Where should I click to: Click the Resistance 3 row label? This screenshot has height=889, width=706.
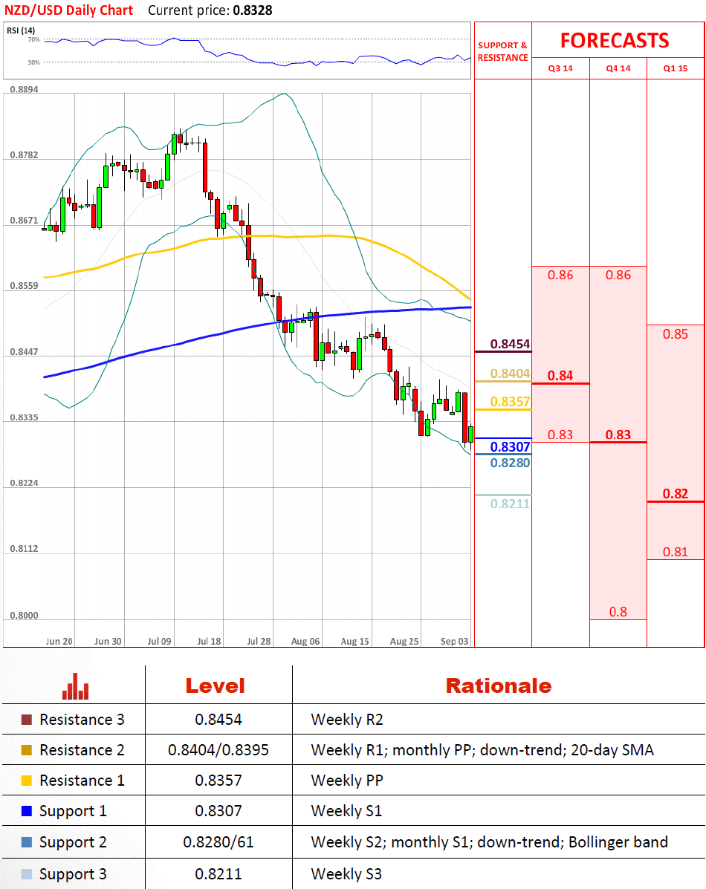tap(82, 720)
